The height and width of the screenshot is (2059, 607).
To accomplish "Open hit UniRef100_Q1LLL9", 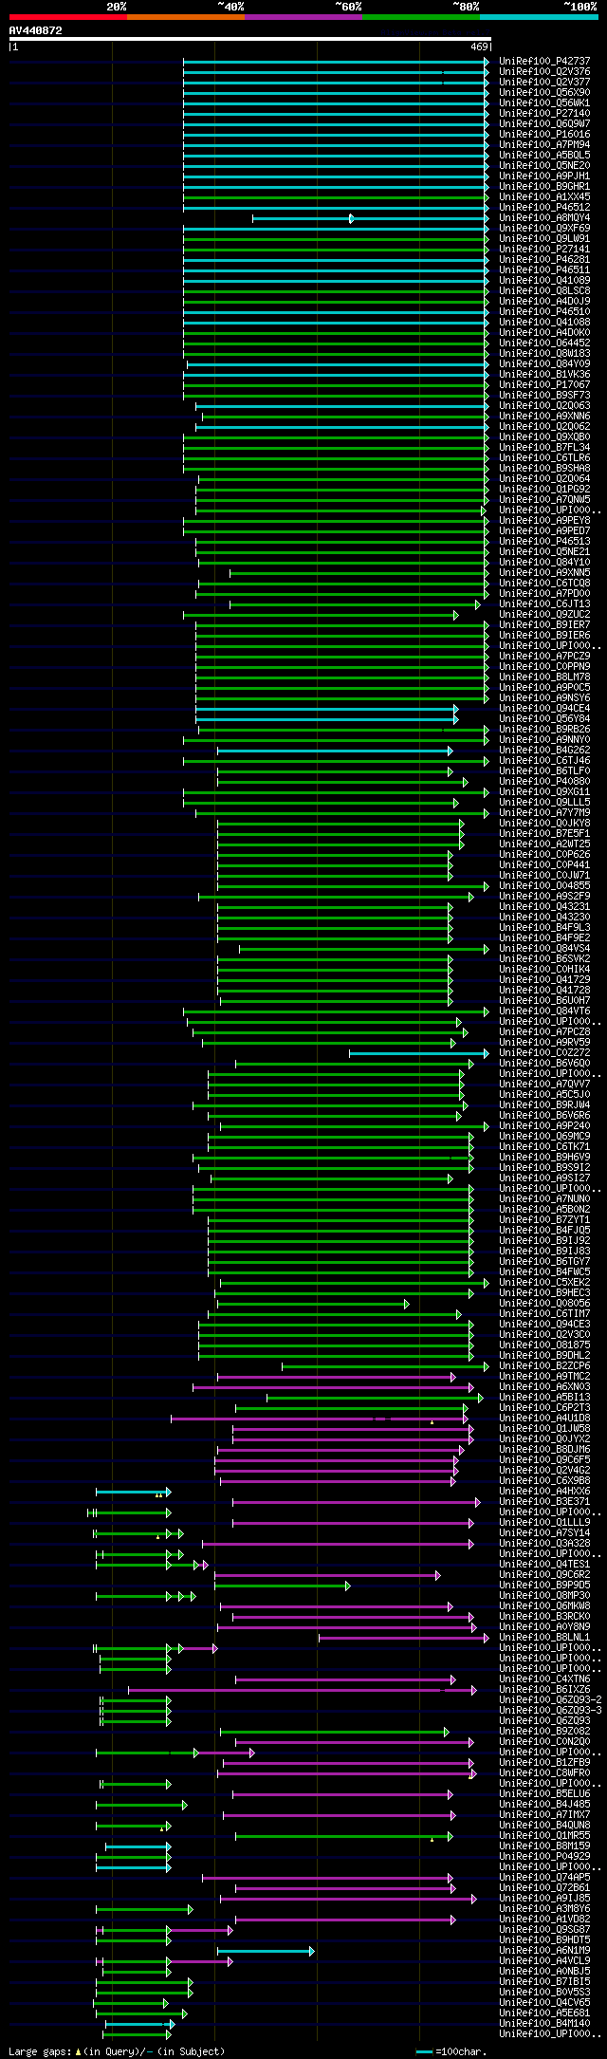I will [544, 1522].
